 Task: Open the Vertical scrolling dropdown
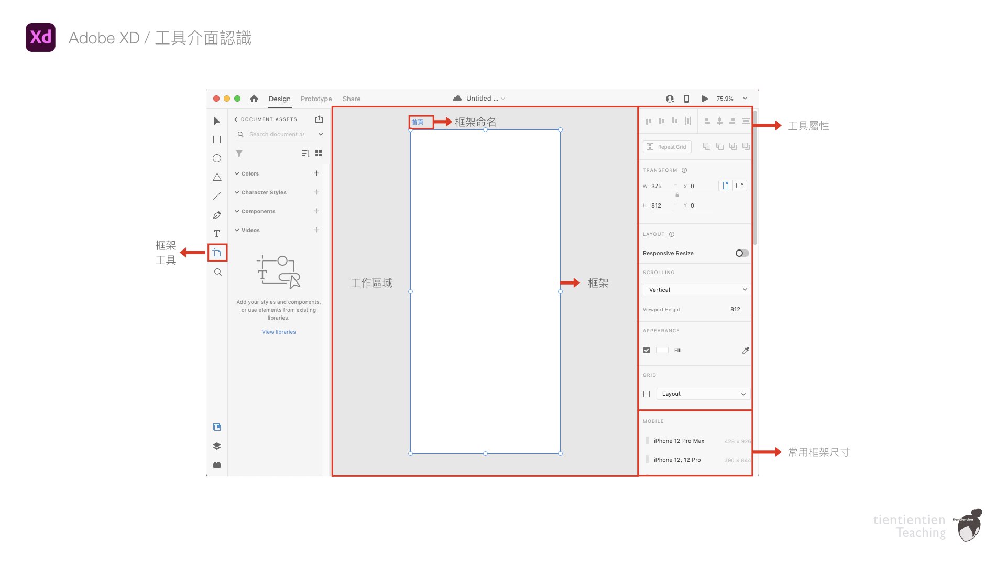696,290
